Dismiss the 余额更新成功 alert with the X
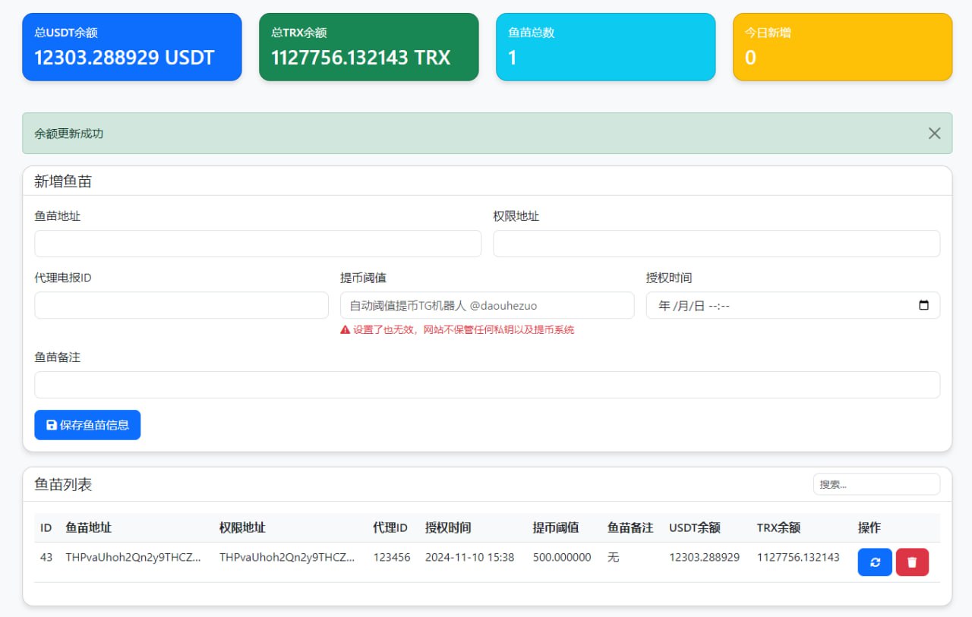 tap(934, 134)
